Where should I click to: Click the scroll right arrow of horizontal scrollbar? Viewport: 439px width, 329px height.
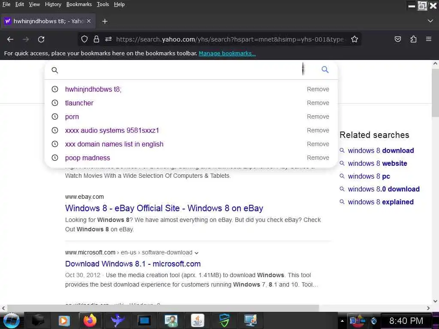428,308
